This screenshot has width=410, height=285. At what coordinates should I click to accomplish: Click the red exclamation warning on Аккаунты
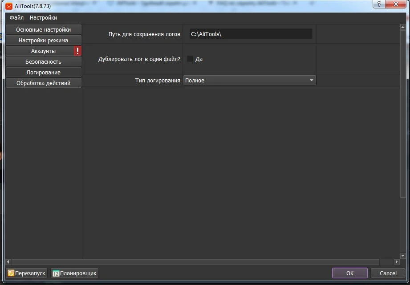[x=77, y=51]
